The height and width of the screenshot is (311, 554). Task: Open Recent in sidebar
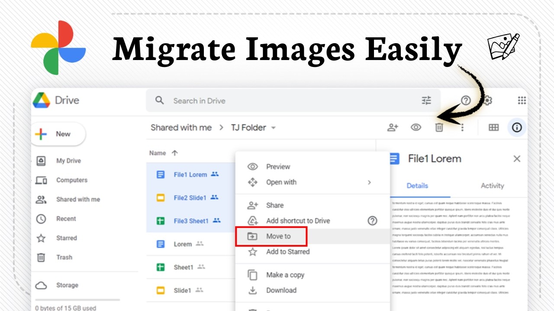66,219
